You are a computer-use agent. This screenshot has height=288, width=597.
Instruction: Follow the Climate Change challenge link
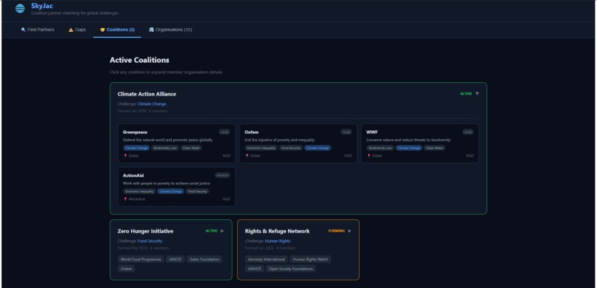152,104
